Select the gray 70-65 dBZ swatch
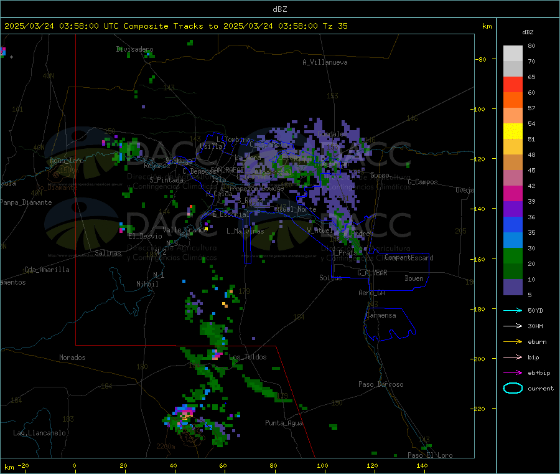 [x=513, y=69]
